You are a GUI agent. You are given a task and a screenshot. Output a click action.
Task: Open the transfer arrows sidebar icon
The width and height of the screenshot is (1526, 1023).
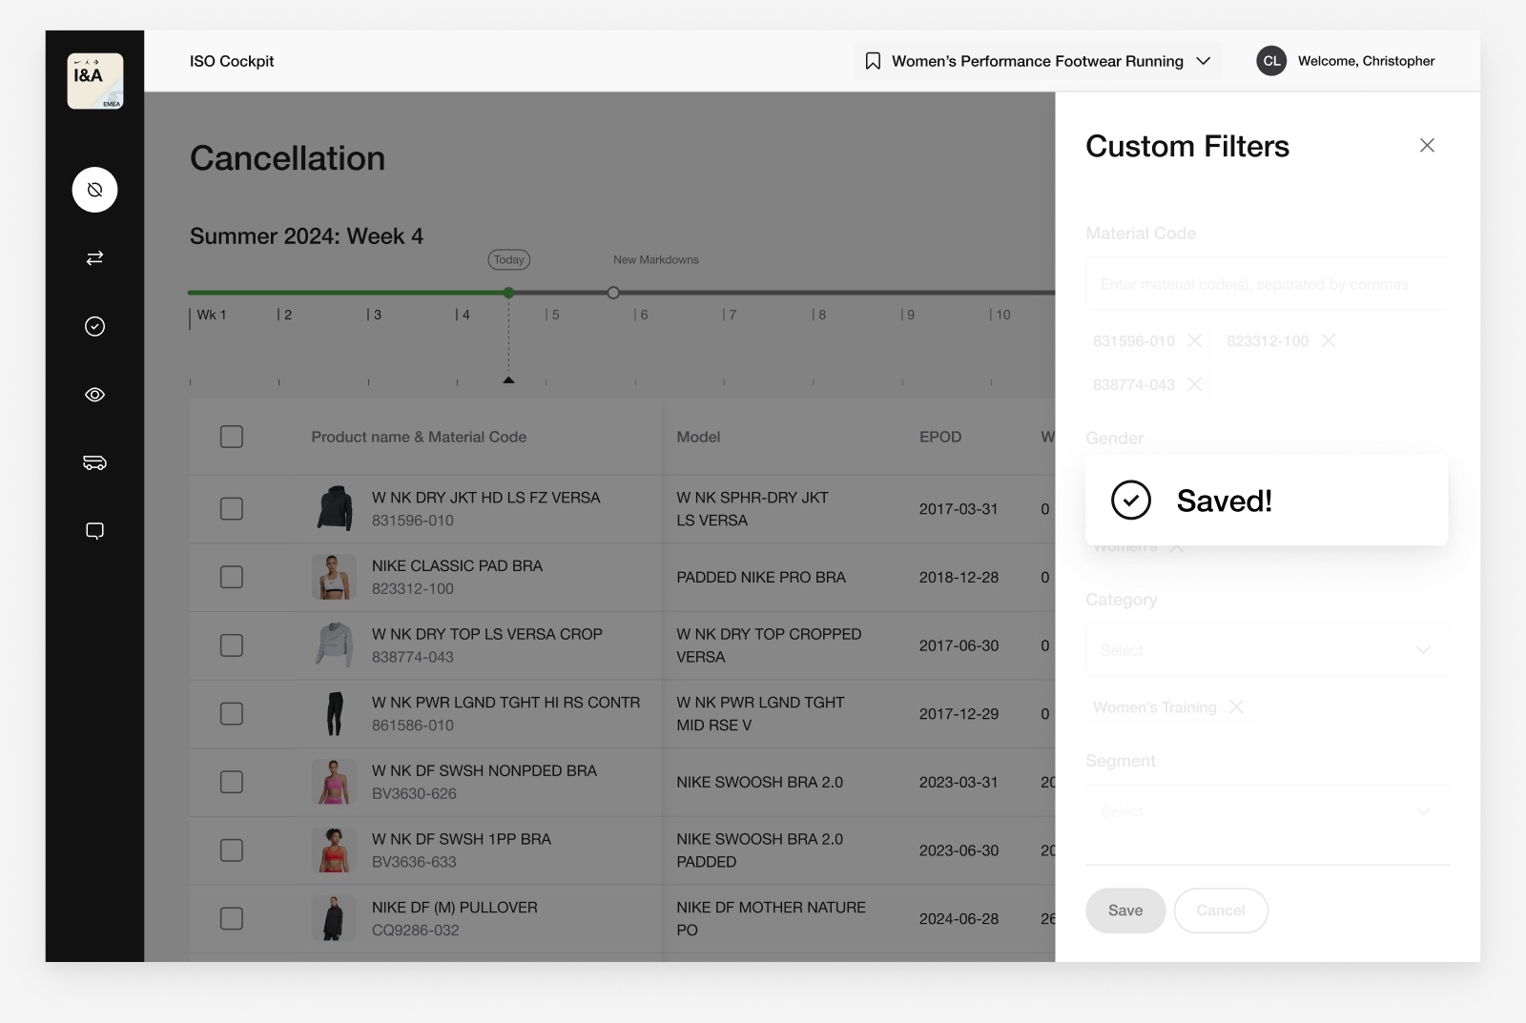[94, 258]
